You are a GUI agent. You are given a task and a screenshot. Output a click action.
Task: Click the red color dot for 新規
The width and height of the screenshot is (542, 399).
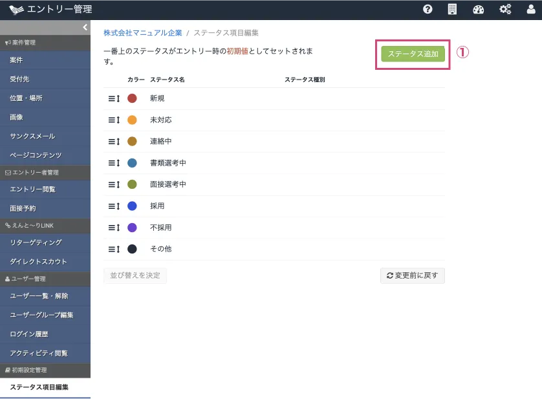coord(132,98)
